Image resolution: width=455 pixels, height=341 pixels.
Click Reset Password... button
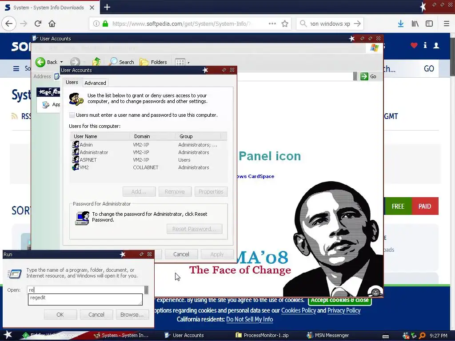click(195, 229)
